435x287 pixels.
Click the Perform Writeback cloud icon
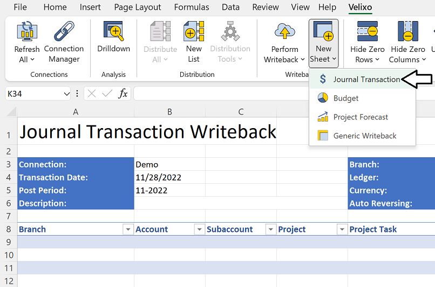click(x=284, y=31)
